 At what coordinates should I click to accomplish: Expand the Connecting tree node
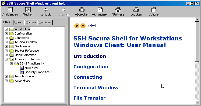coord(6,38)
